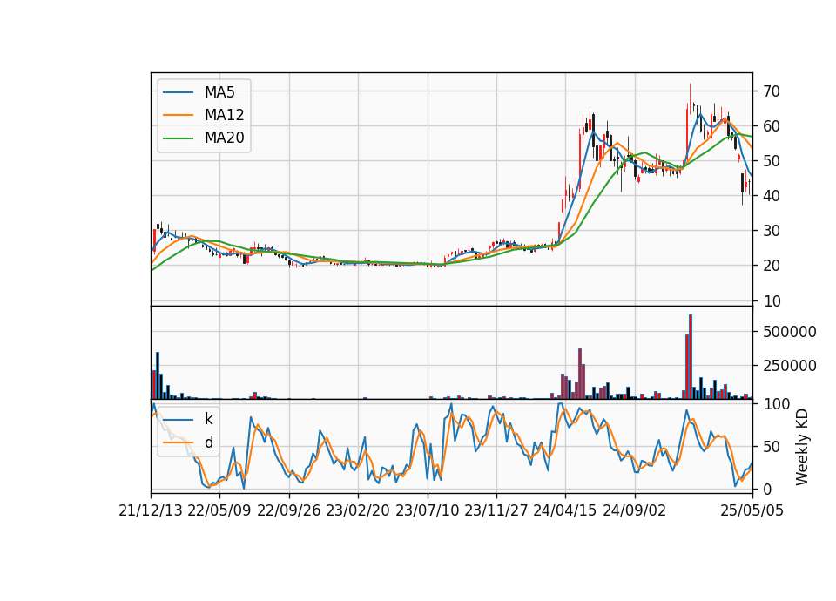Click the k legend label in the KD panel
Viewport: 836px width, 601px height.
tap(208, 419)
